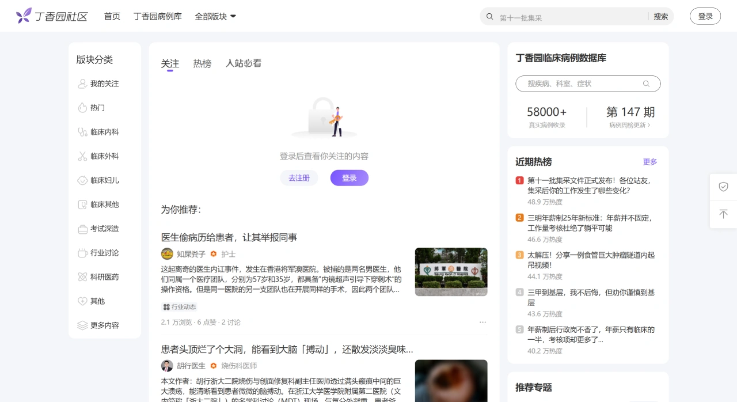Screen dimensions: 737x402
Task: Click the 更多内容 layers icon
Action: 82,325
